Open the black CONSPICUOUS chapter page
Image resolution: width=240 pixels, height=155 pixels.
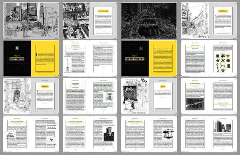[17, 58]
